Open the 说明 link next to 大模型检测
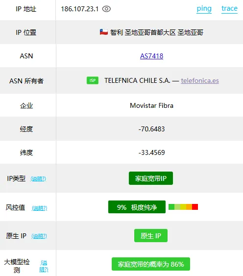The height and width of the screenshot is (276, 243). click(44, 266)
